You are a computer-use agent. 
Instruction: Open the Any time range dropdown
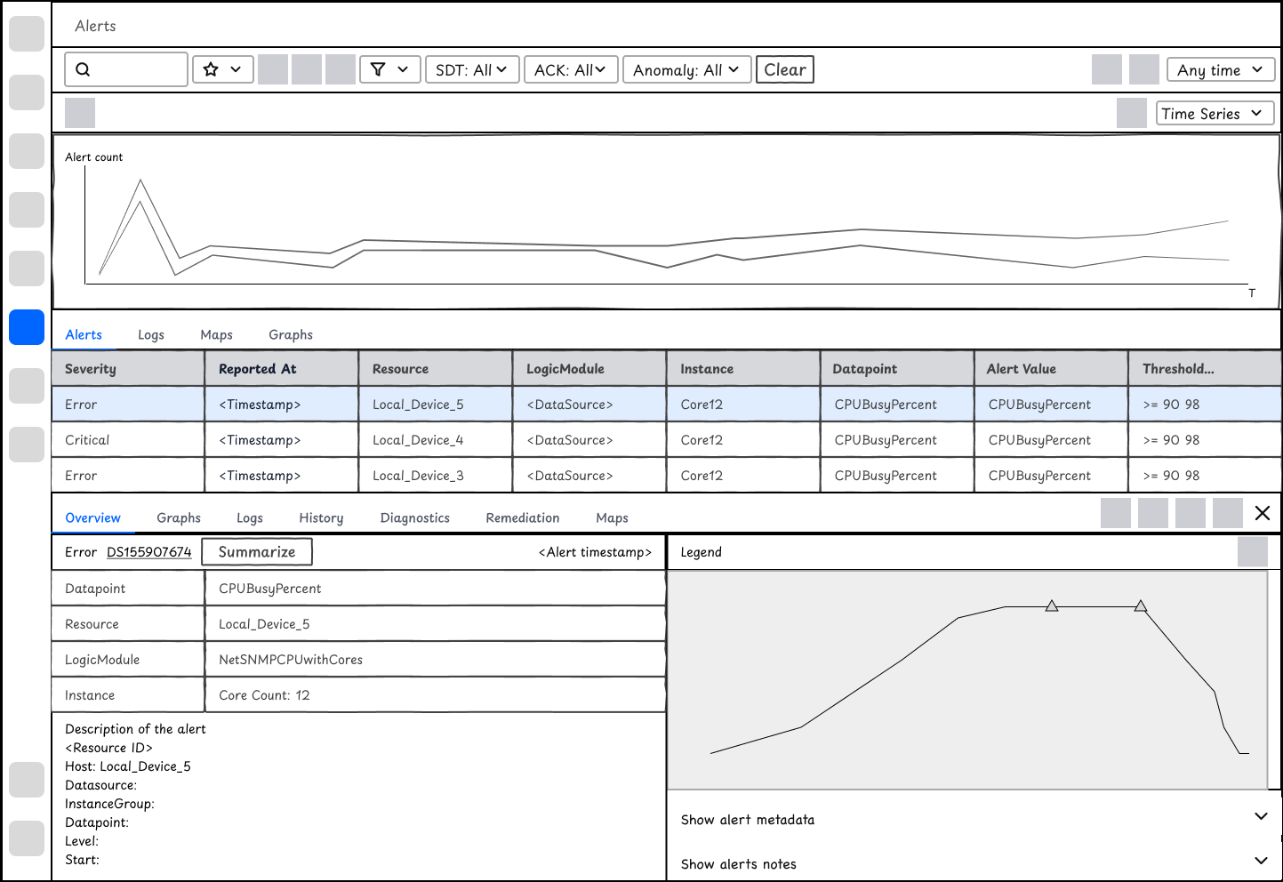pos(1221,69)
